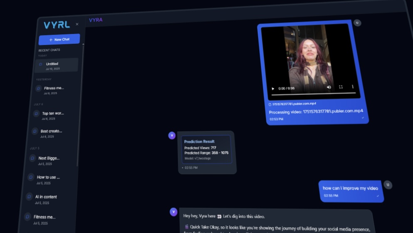The image size is (413, 233).
Task: Click the chat icon beside Best creato...
Action: tap(35, 131)
